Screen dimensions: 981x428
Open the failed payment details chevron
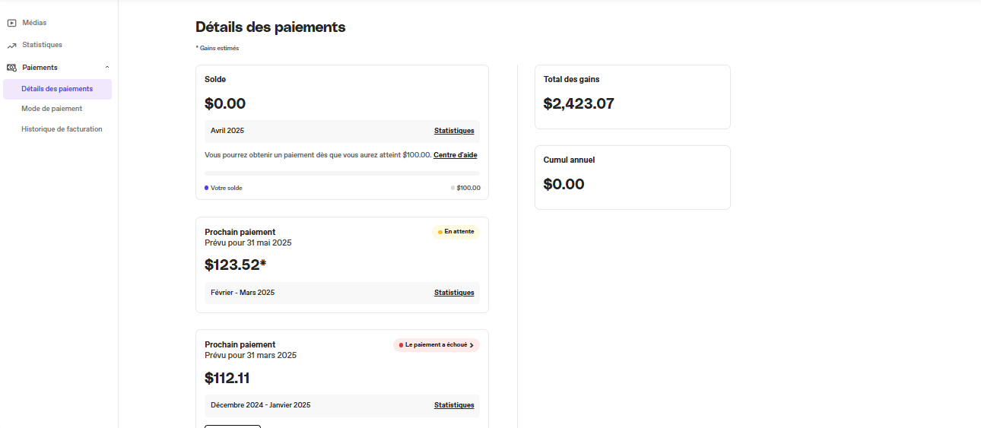point(471,345)
